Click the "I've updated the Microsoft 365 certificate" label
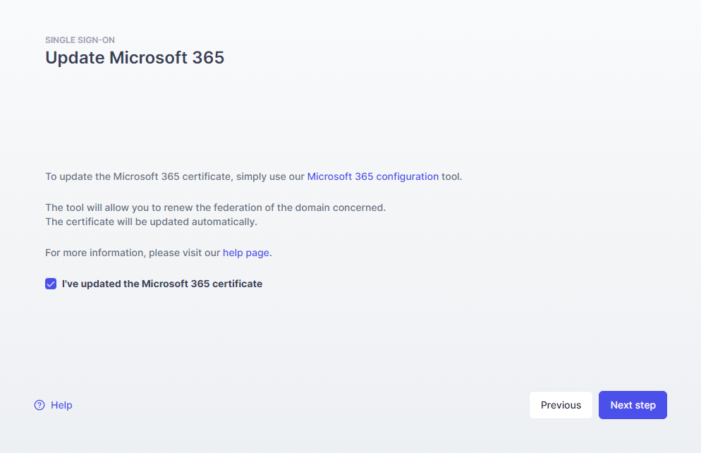The image size is (701, 453). click(161, 284)
